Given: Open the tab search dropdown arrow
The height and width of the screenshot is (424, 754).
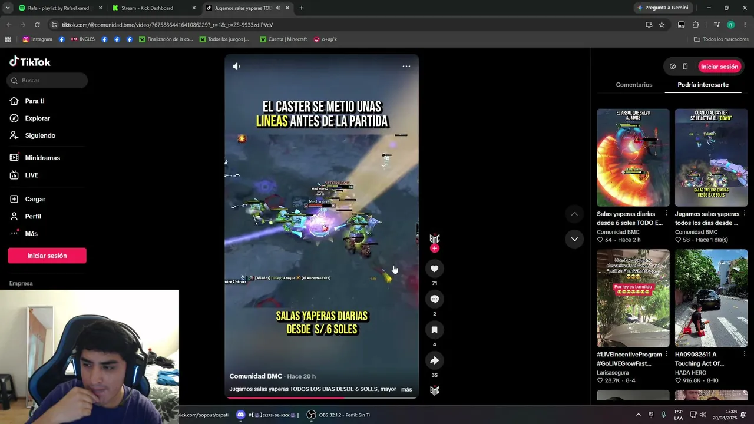Looking at the screenshot, I should point(7,8).
